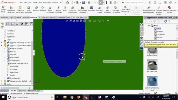
Task: Click the Windows search box
Action: point(31,97)
